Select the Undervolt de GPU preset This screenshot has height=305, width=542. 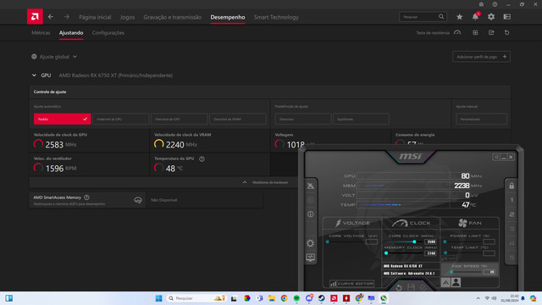[120, 119]
